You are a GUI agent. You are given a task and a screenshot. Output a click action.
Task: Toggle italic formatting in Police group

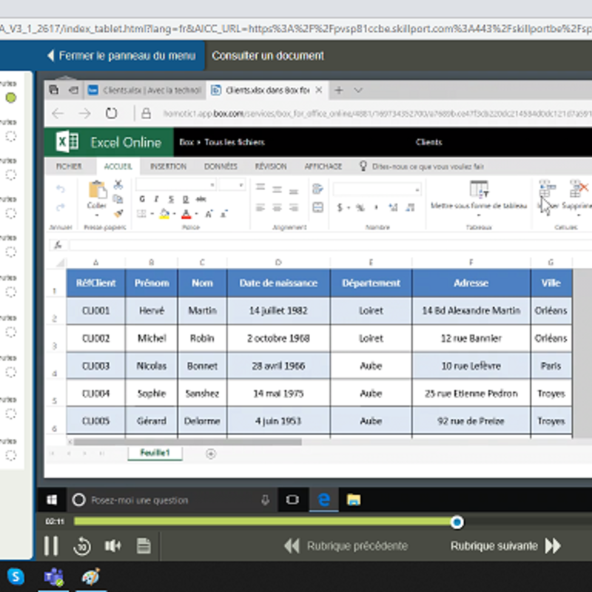(156, 199)
